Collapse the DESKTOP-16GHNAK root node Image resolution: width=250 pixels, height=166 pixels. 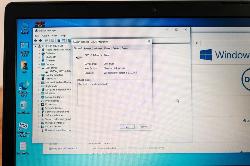point(35,46)
